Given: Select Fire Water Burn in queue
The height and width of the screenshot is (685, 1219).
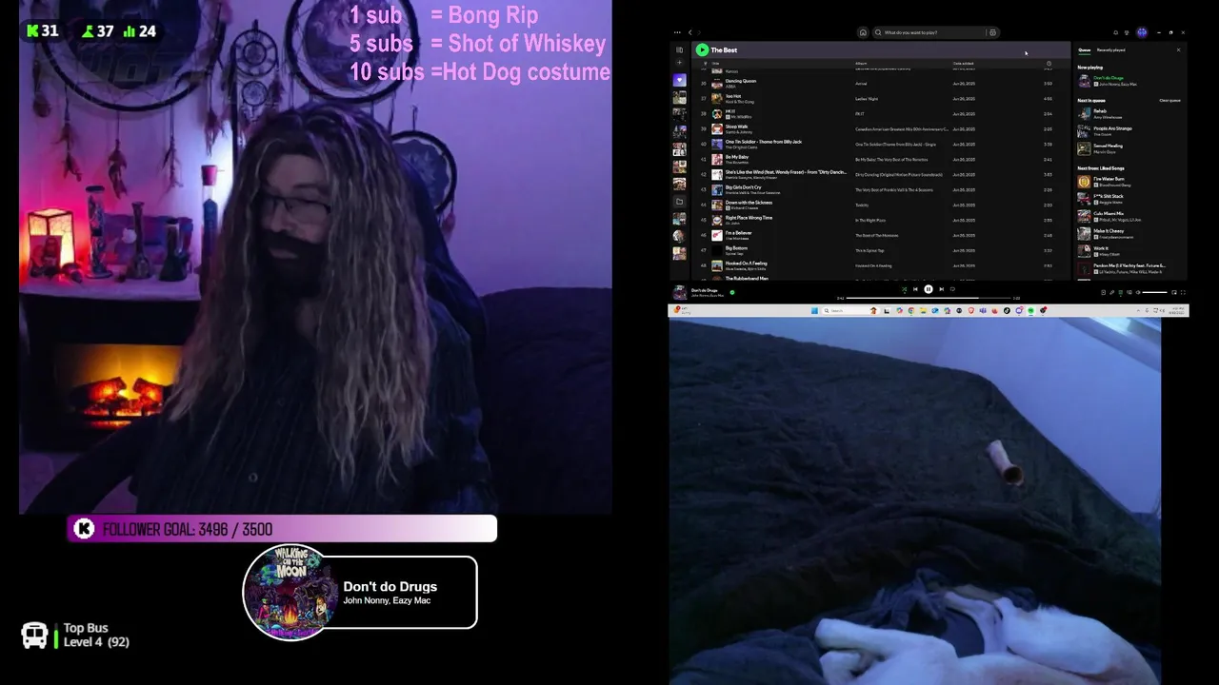Looking at the screenshot, I should 1129,181.
